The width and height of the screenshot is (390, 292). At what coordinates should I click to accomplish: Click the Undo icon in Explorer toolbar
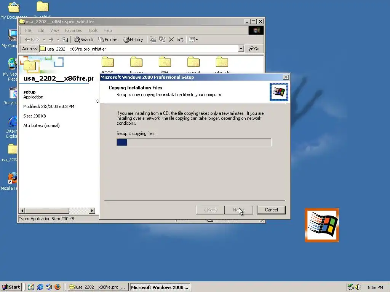180,40
